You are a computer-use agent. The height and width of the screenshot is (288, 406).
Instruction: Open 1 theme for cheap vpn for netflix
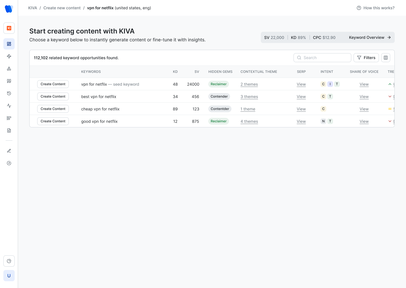248,109
